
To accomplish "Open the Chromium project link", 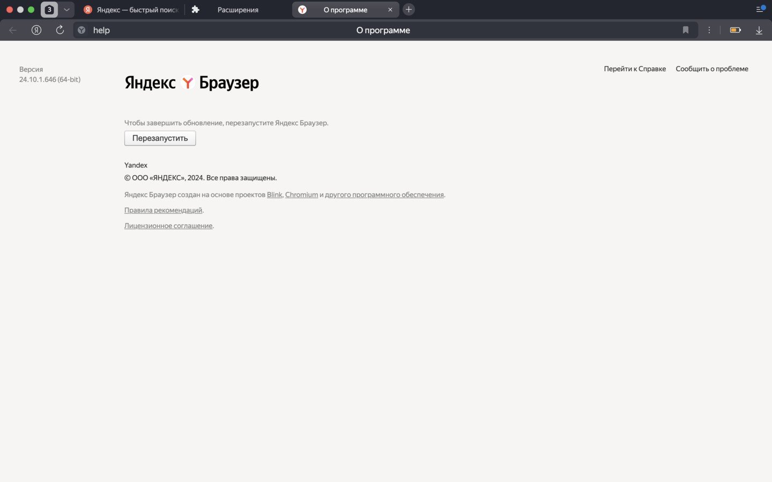I will [x=301, y=194].
